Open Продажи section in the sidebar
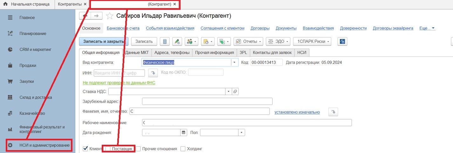453x153 pixels. pyautogui.click(x=28, y=66)
